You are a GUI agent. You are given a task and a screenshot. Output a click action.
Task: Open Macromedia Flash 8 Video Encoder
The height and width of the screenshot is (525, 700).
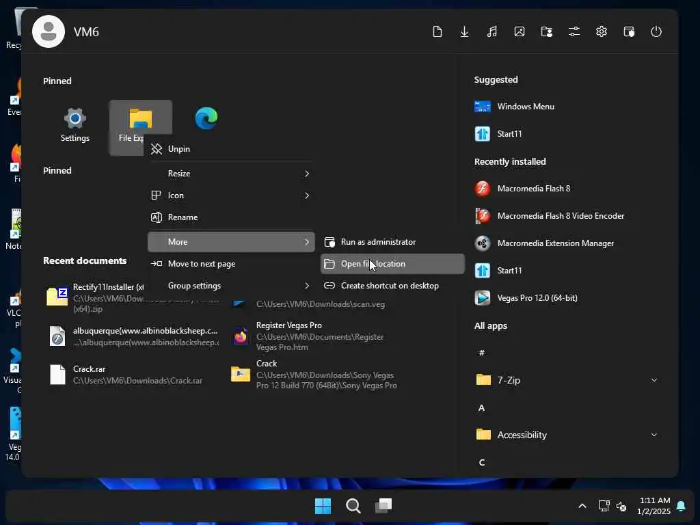pyautogui.click(x=549, y=215)
